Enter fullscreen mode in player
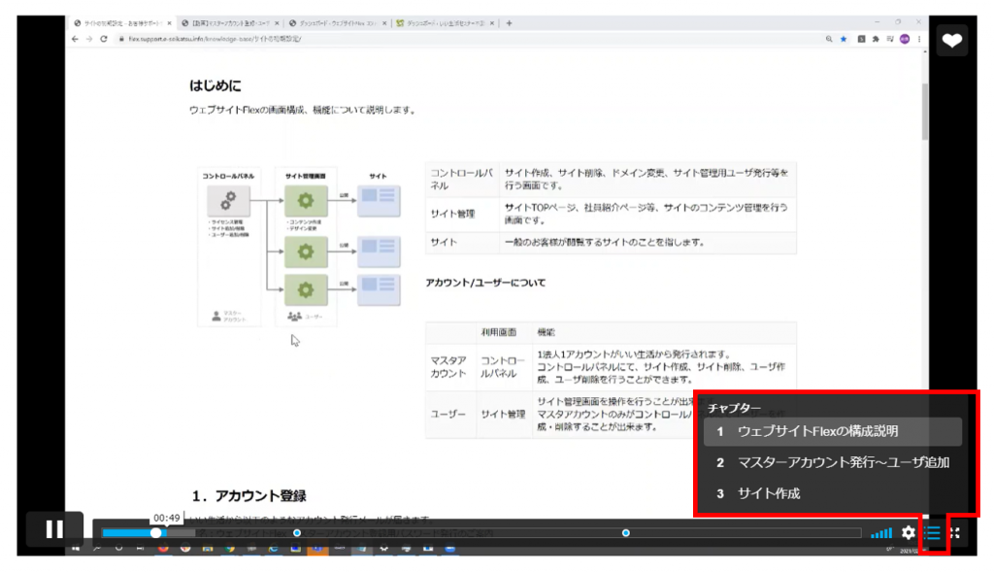The image size is (994, 573). click(x=955, y=532)
